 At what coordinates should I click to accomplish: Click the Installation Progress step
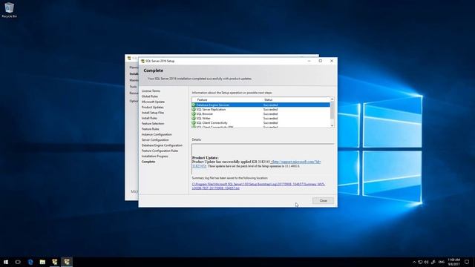[154, 156]
